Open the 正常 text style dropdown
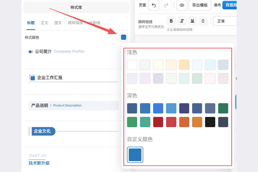258x172 pixels. point(225,21)
